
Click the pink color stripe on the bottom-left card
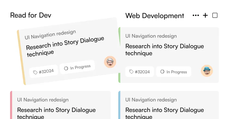11,105
